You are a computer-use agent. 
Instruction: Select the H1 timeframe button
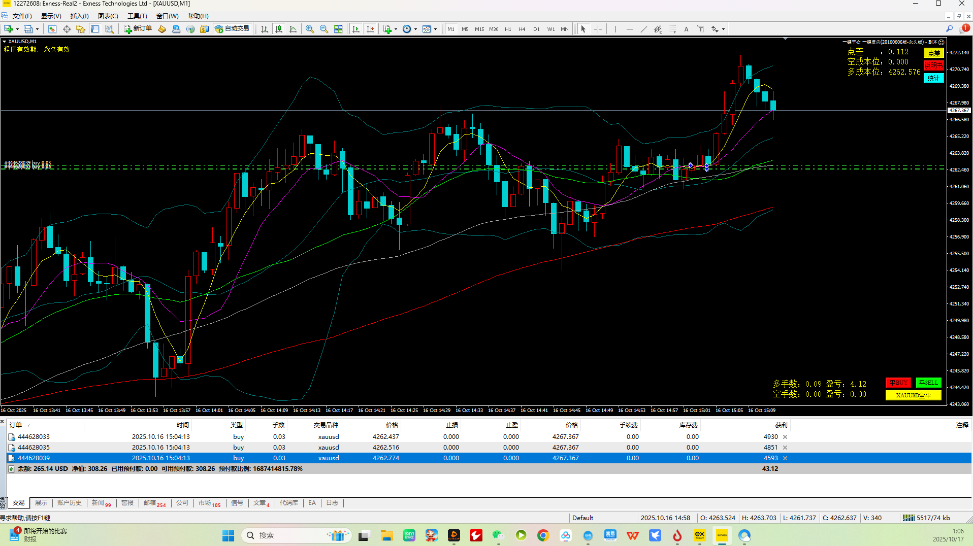(508, 29)
